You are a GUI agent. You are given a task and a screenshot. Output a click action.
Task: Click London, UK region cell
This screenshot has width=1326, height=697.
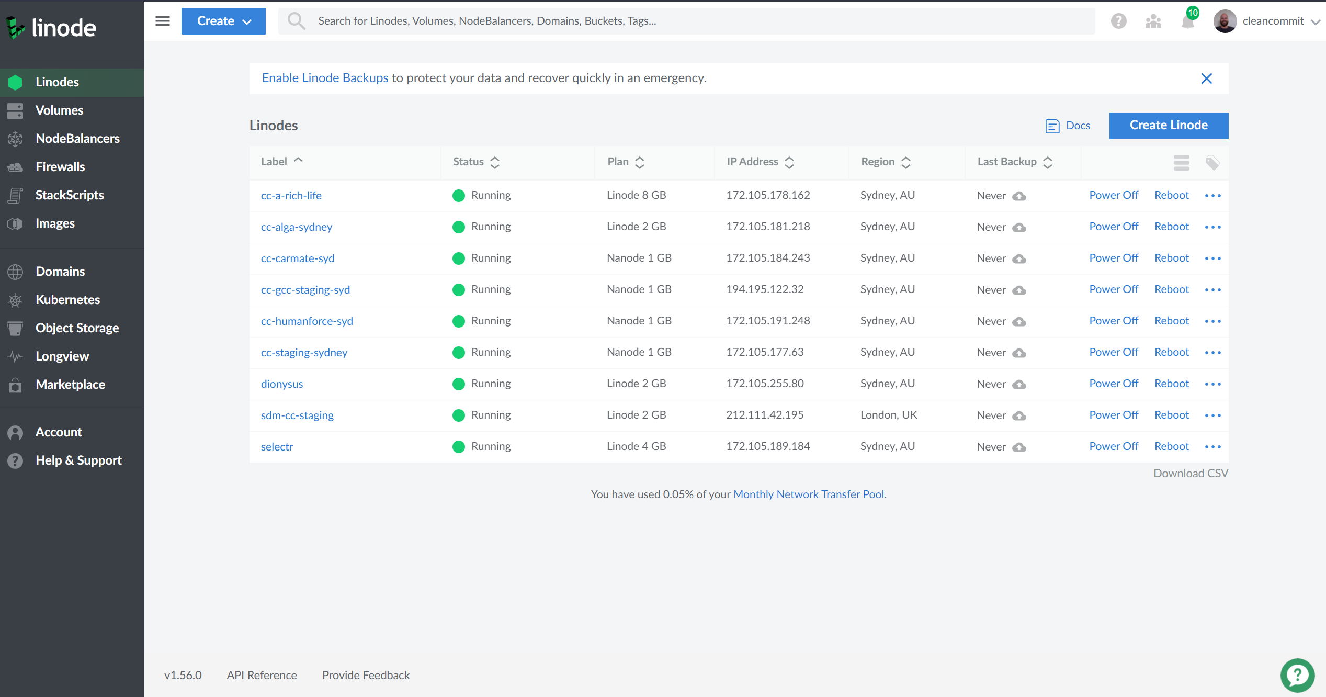pos(889,415)
